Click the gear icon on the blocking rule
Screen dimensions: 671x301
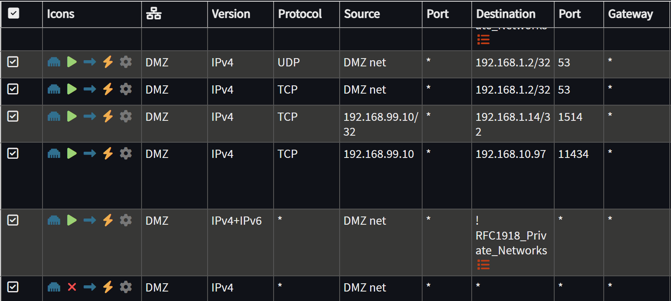click(x=125, y=287)
